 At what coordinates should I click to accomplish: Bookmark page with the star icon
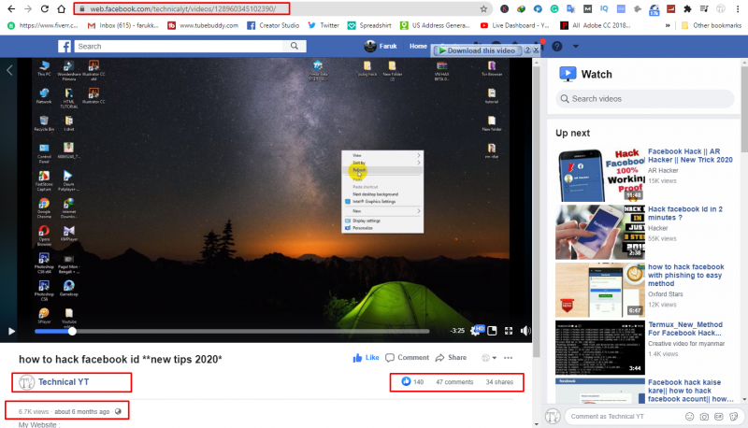coord(483,8)
